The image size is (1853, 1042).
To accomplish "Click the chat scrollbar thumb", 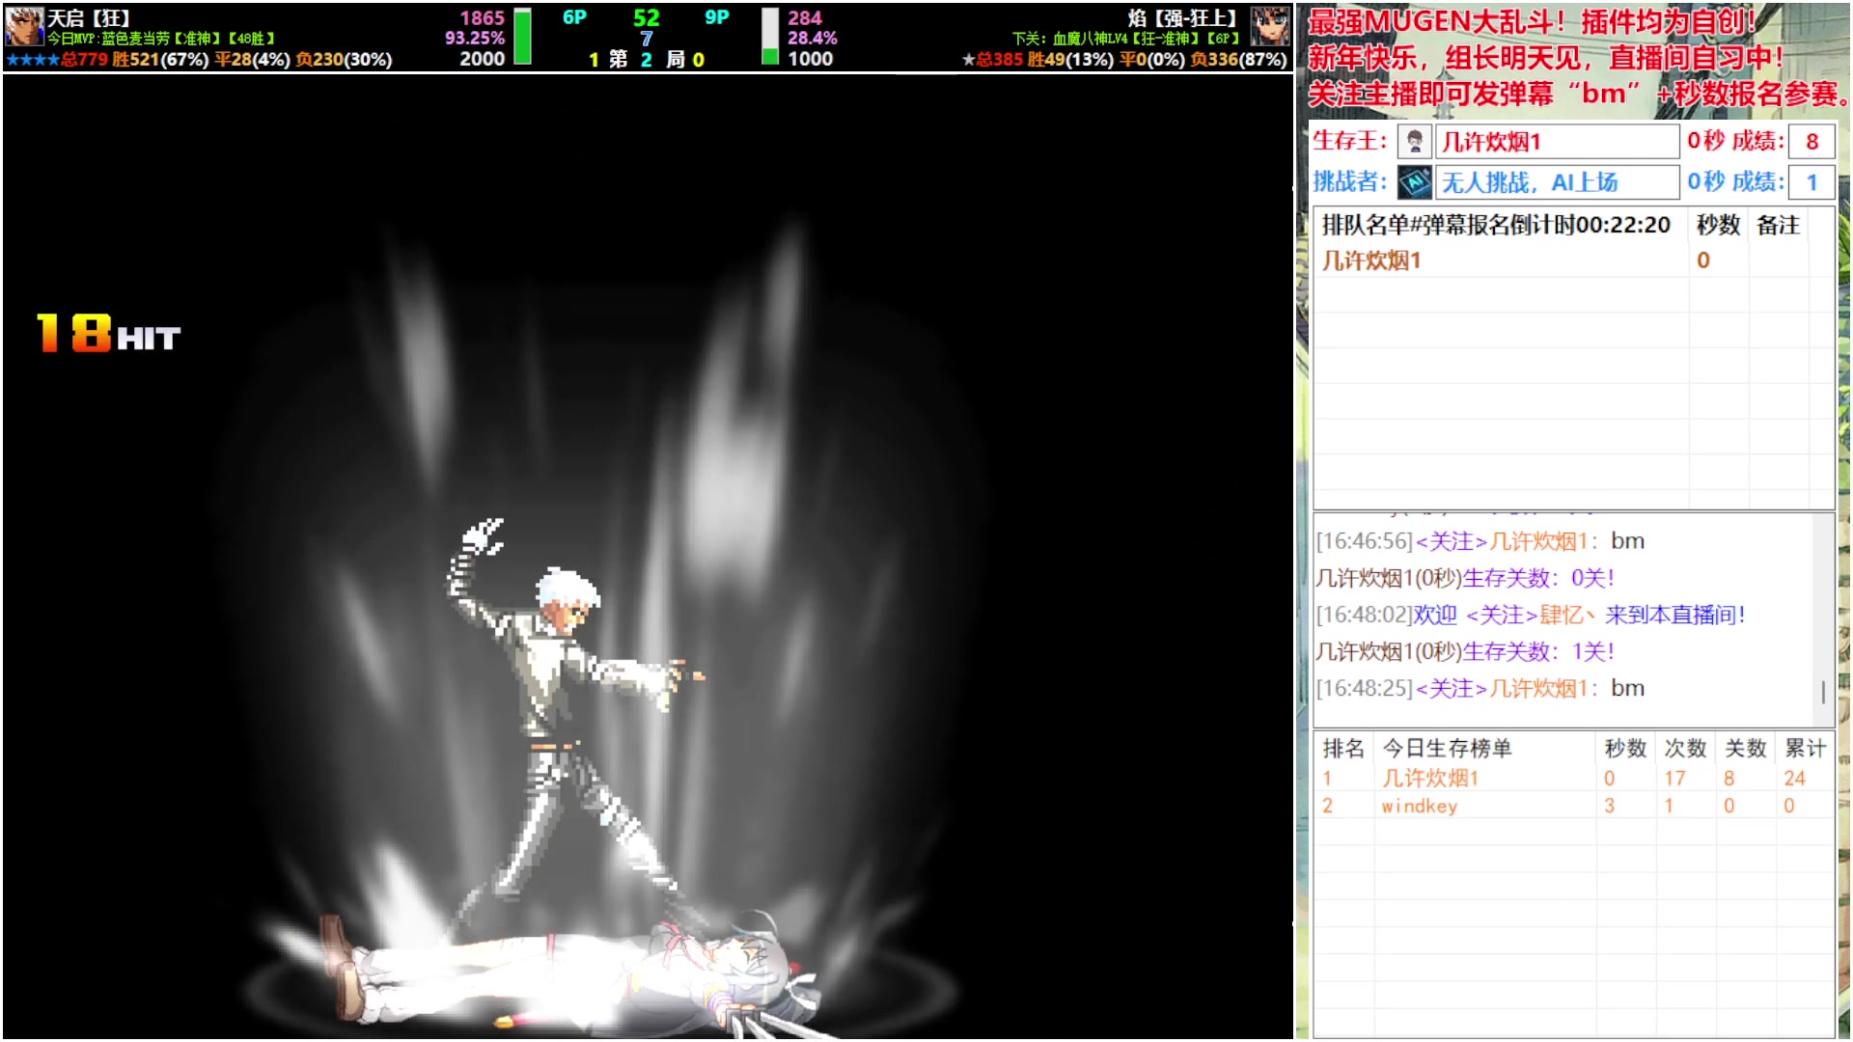I will coord(1823,692).
